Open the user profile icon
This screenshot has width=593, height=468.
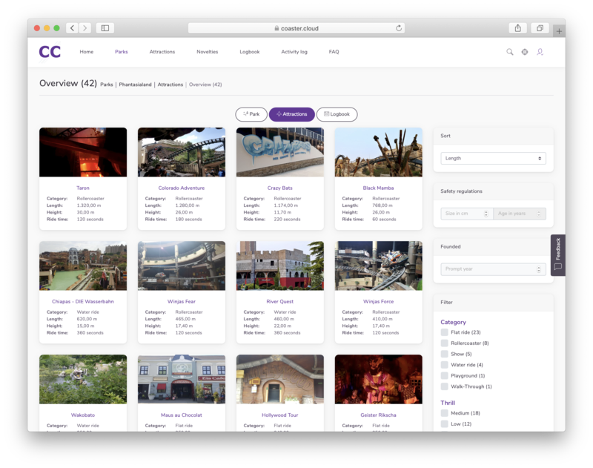[540, 52]
